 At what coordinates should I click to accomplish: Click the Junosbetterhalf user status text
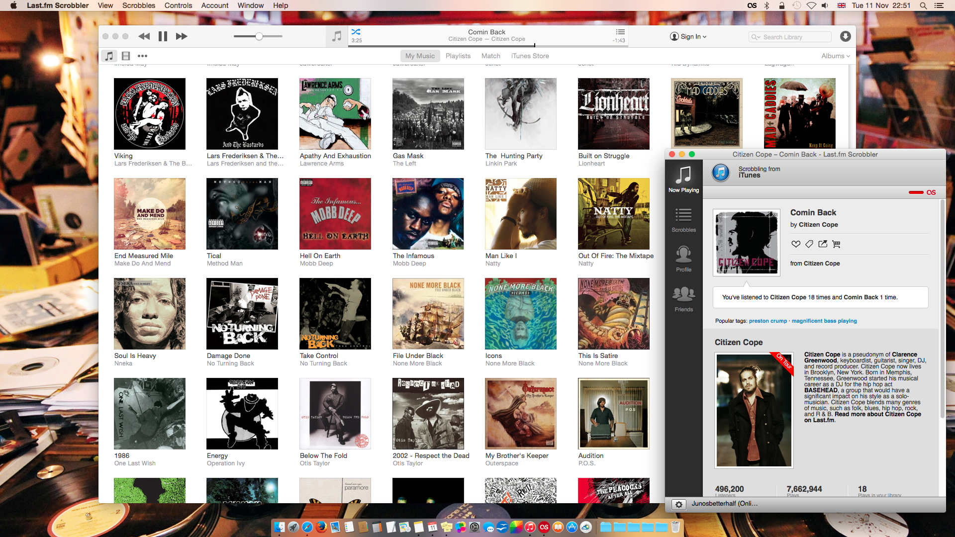click(725, 503)
